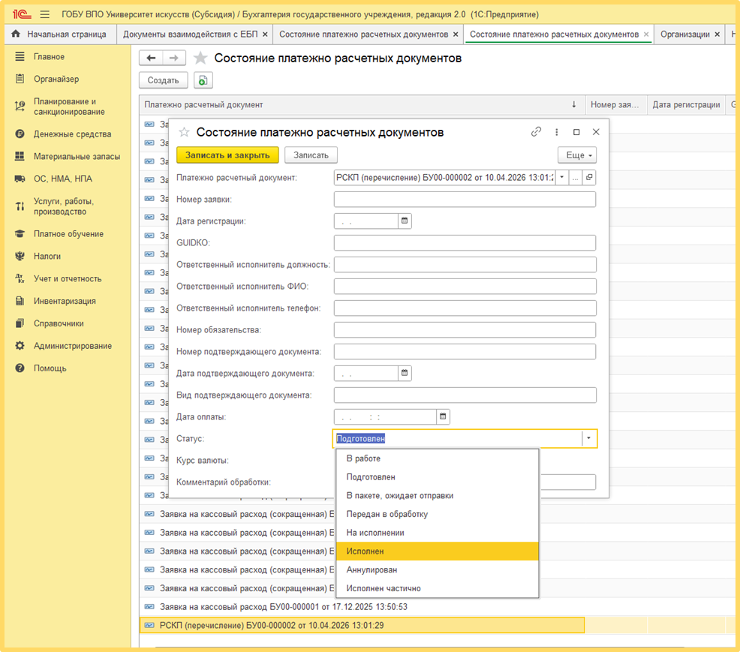Select Подготовлен option in status list

click(x=437, y=477)
